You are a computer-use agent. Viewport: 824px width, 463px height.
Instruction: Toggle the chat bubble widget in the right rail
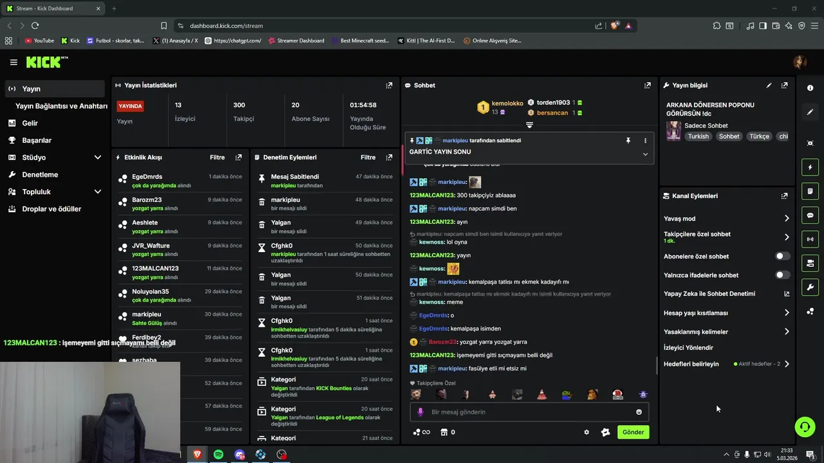[810, 215]
